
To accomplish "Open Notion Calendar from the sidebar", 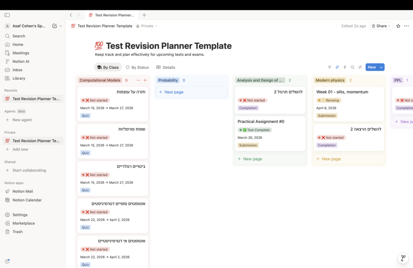I will (27, 200).
